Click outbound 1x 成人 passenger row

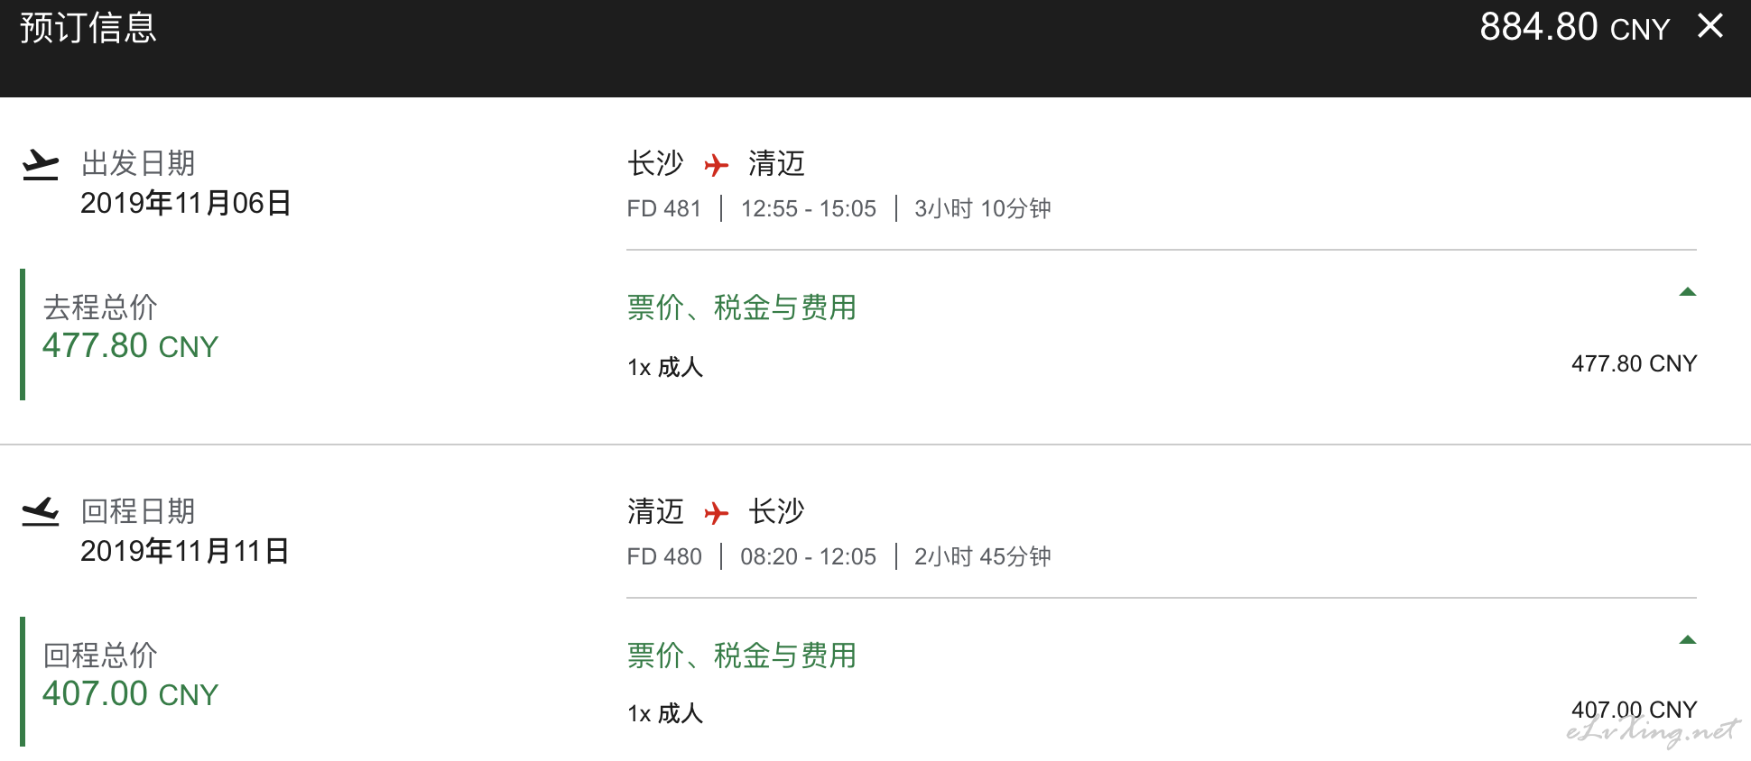[x=1162, y=366]
